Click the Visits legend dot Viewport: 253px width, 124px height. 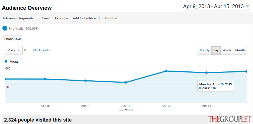coord(6,61)
